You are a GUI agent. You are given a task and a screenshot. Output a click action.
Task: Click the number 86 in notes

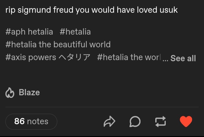[20, 121]
